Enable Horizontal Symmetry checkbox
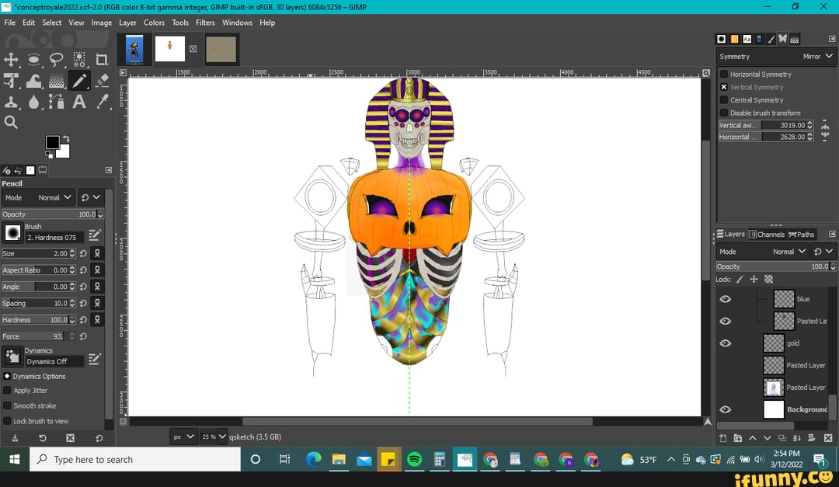The image size is (839, 487). pos(724,74)
